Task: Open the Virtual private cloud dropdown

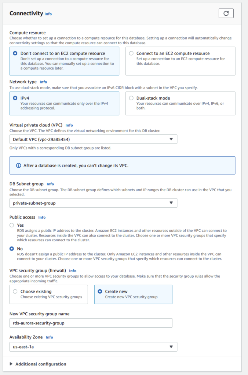Action: [93, 139]
